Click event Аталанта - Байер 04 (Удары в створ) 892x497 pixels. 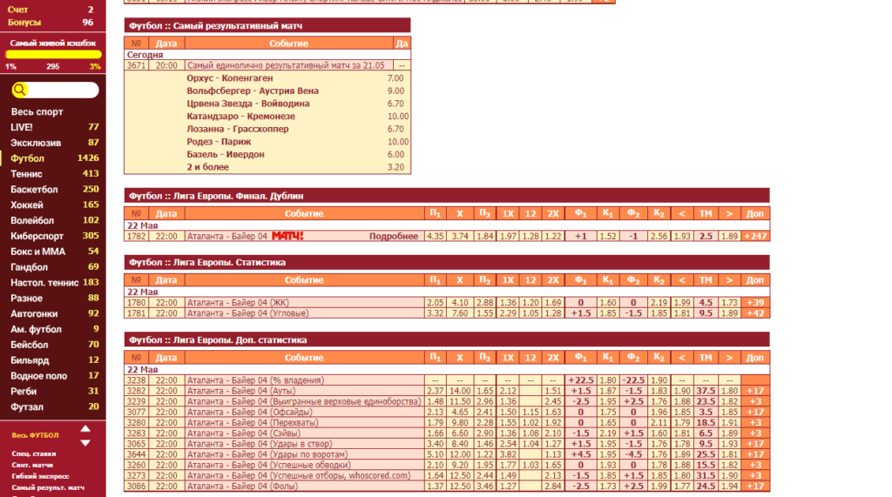(260, 444)
